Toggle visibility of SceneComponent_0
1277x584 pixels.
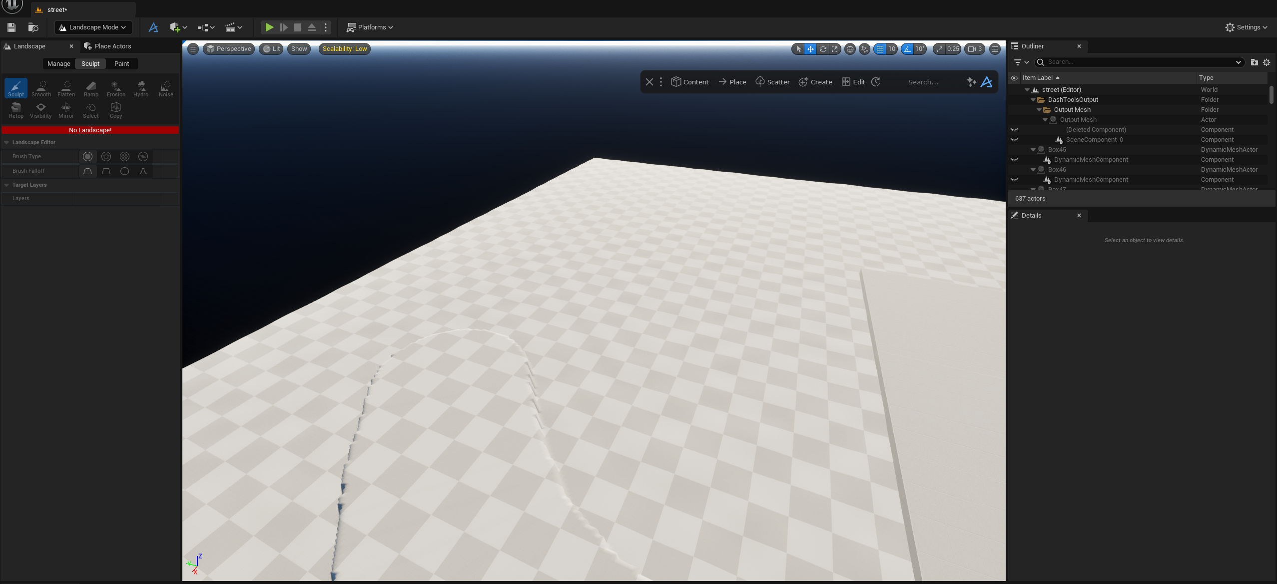(x=1014, y=140)
